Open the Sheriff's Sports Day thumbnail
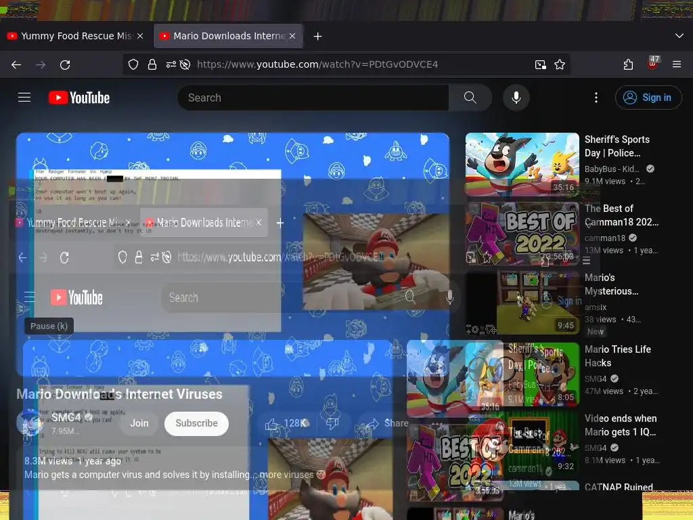693x520 pixels. (x=522, y=165)
